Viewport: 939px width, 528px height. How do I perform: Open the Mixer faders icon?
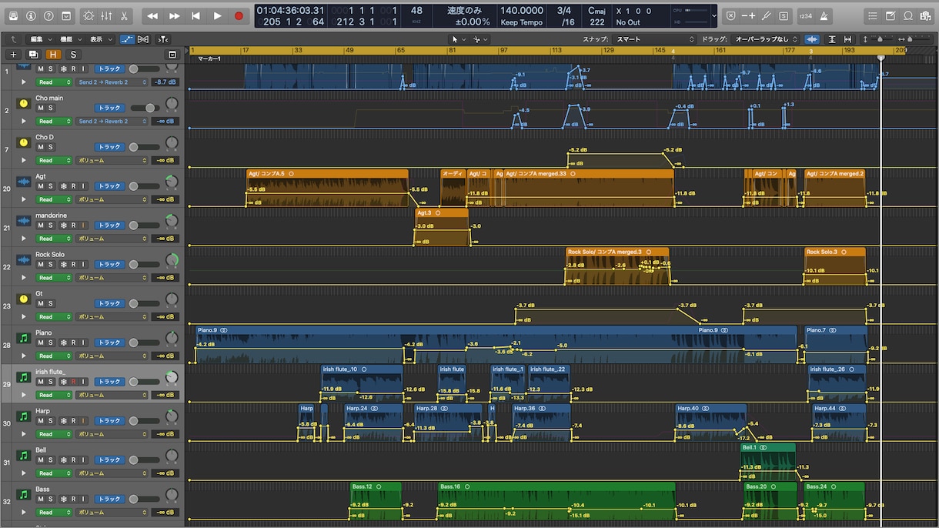click(106, 15)
